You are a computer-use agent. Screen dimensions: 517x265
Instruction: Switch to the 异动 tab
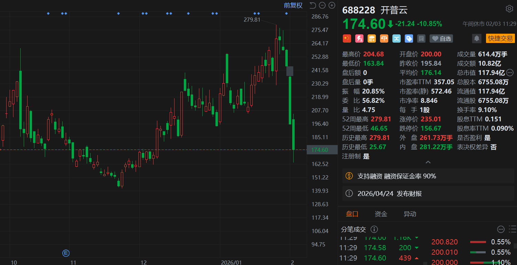click(x=410, y=214)
